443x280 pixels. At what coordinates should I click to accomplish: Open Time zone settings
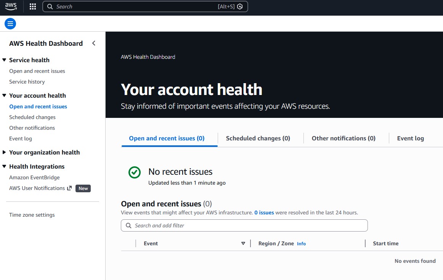[x=32, y=215]
